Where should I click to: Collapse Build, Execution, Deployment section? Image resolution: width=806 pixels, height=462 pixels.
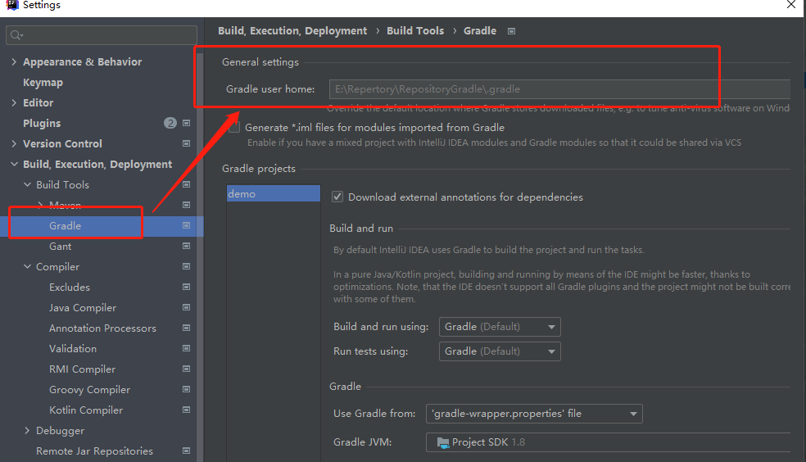14,165
